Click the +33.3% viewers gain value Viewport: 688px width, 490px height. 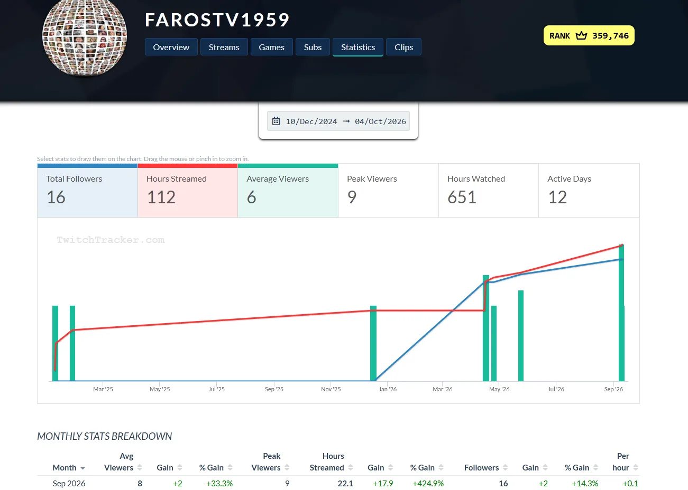click(x=219, y=483)
